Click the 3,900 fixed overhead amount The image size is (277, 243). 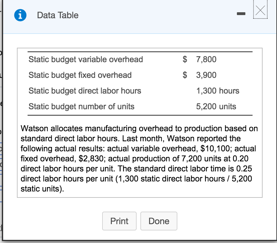(206, 75)
